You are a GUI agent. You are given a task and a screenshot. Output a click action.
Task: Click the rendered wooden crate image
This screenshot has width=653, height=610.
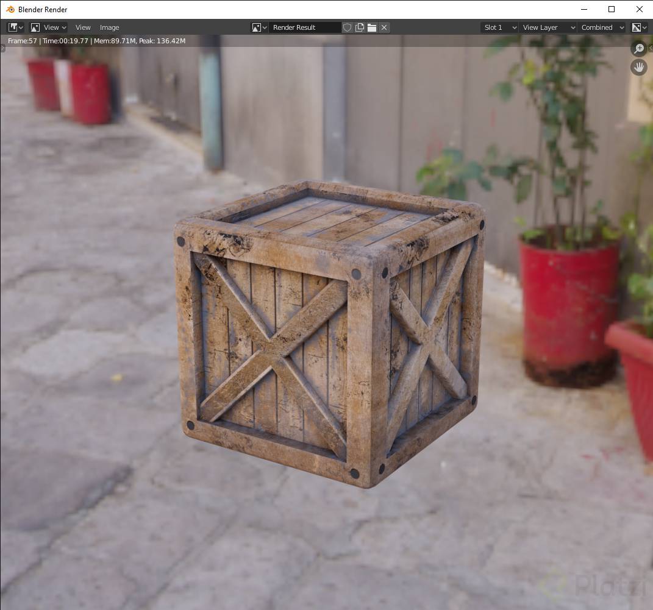point(329,335)
